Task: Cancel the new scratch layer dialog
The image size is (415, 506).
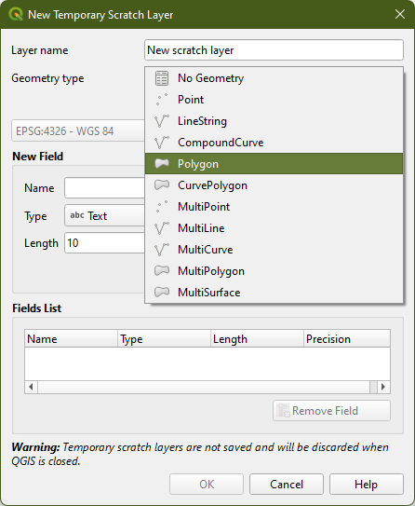Action: tap(287, 484)
